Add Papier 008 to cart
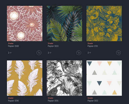 39,53
